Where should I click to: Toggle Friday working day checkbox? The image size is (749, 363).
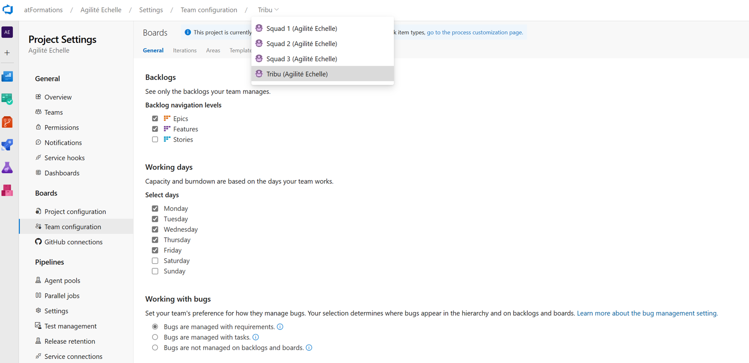pyautogui.click(x=155, y=250)
